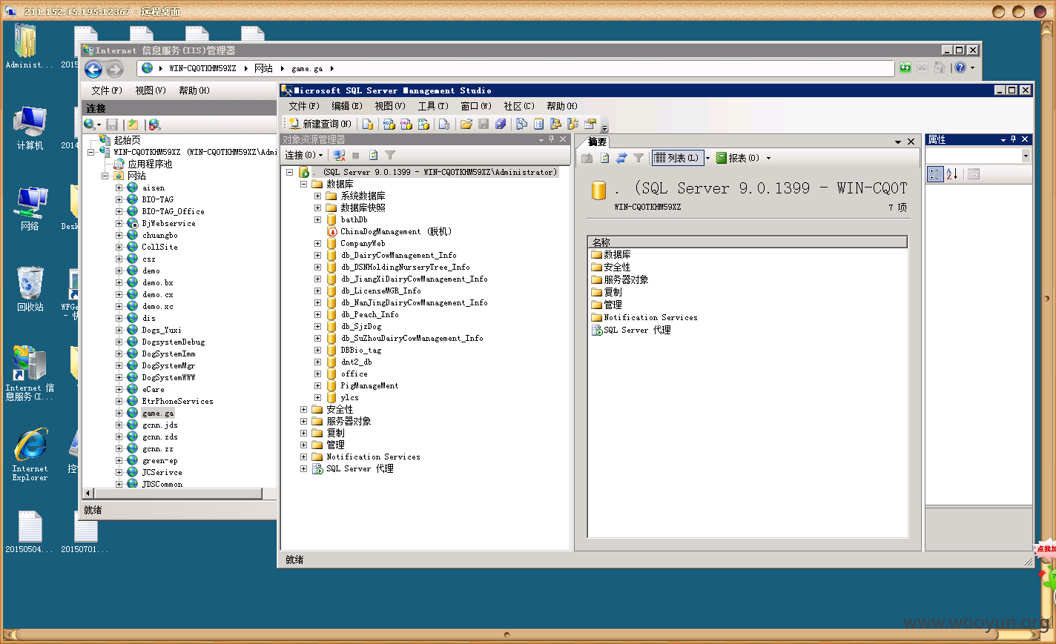Click the MDX query toolbar icon
This screenshot has height=644, width=1056.
pos(389,124)
